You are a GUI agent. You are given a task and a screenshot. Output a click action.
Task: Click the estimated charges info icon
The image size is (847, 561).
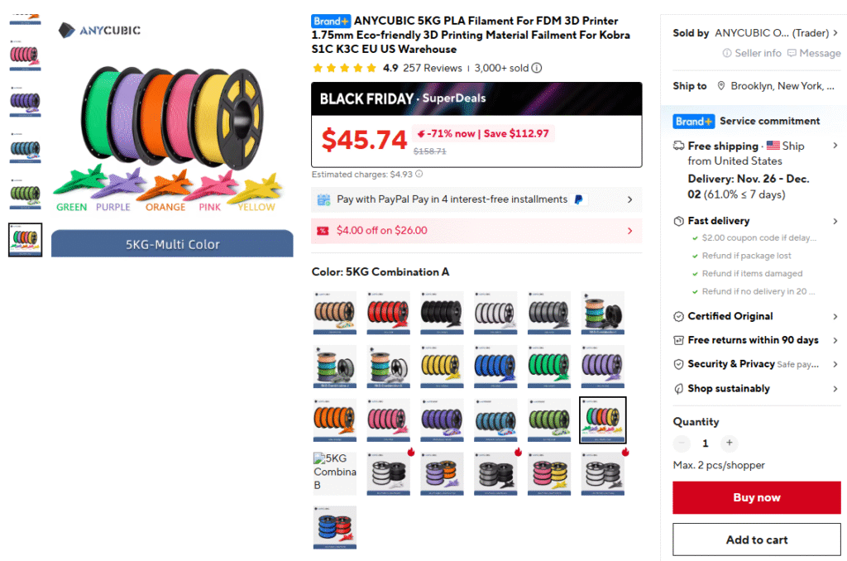(419, 174)
